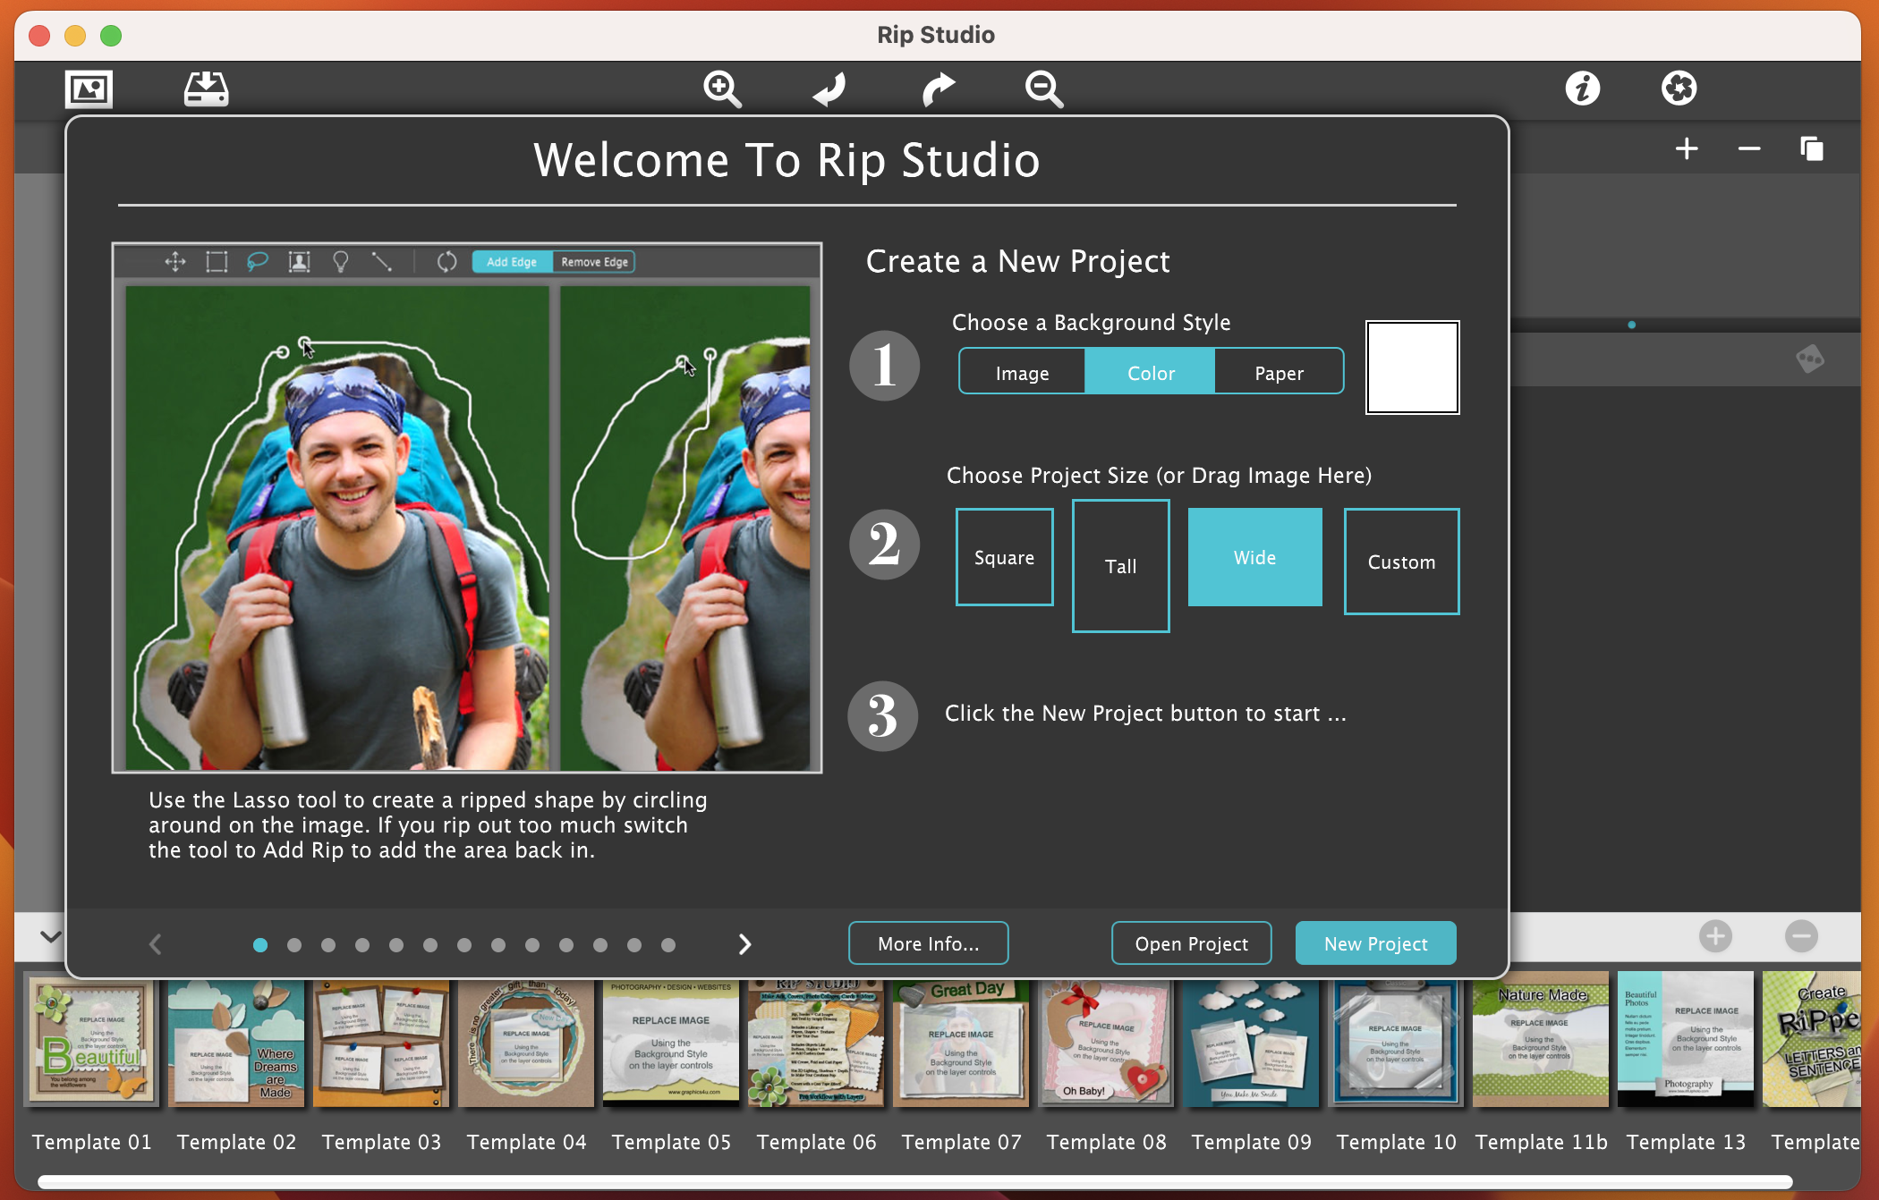Click the redo arrow icon
Viewport: 1879px width, 1200px height.
[938, 89]
